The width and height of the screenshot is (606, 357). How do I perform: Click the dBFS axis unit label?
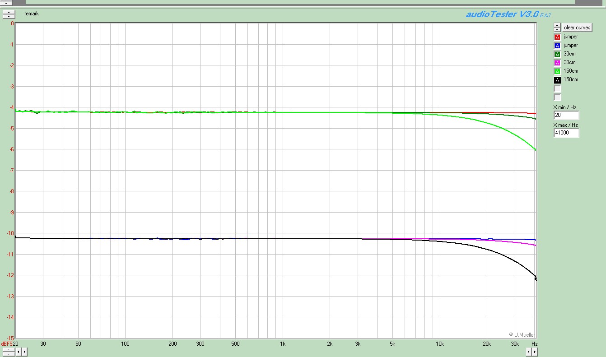pyautogui.click(x=7, y=344)
